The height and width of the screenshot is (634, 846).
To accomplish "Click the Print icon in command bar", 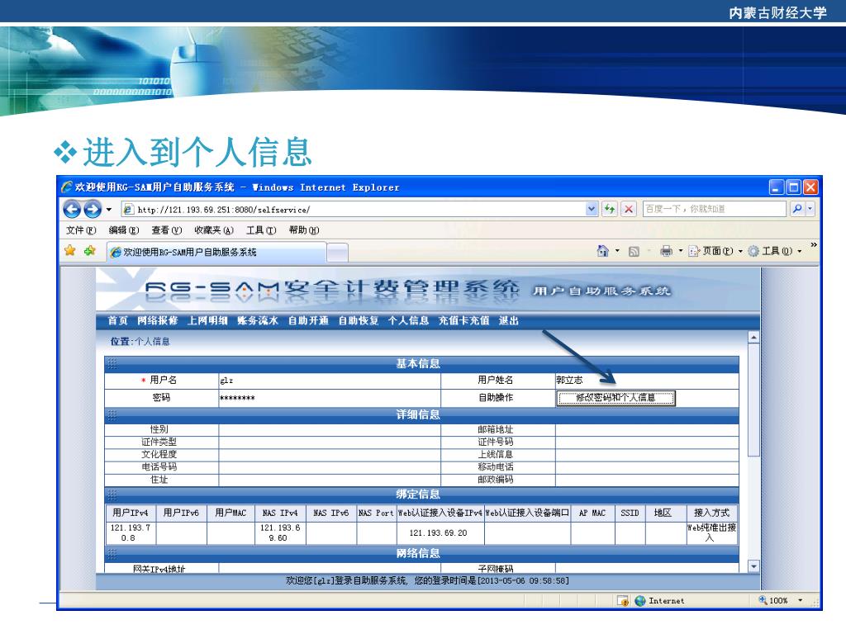I will (x=667, y=251).
